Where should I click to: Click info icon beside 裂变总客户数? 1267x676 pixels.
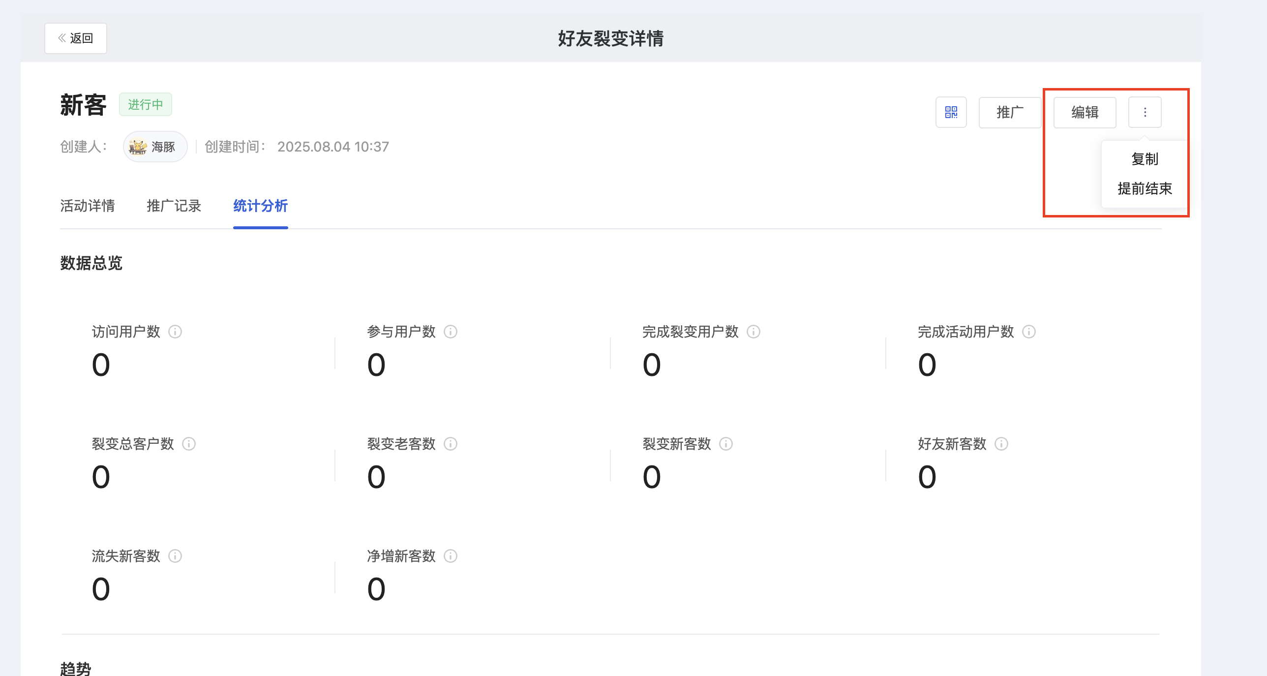189,444
